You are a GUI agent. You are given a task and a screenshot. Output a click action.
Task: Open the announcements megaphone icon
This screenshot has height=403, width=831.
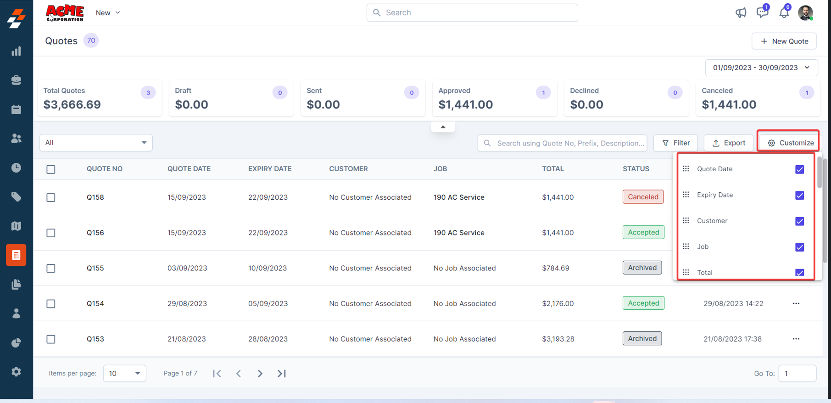click(x=741, y=13)
